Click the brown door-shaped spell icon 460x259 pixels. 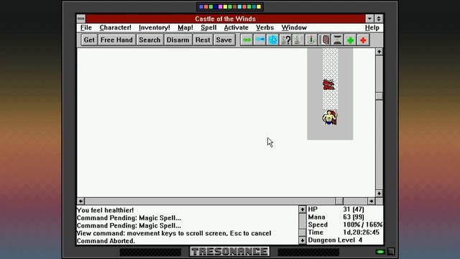coord(324,40)
